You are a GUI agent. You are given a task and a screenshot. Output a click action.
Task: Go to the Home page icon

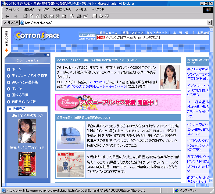point(38,16)
